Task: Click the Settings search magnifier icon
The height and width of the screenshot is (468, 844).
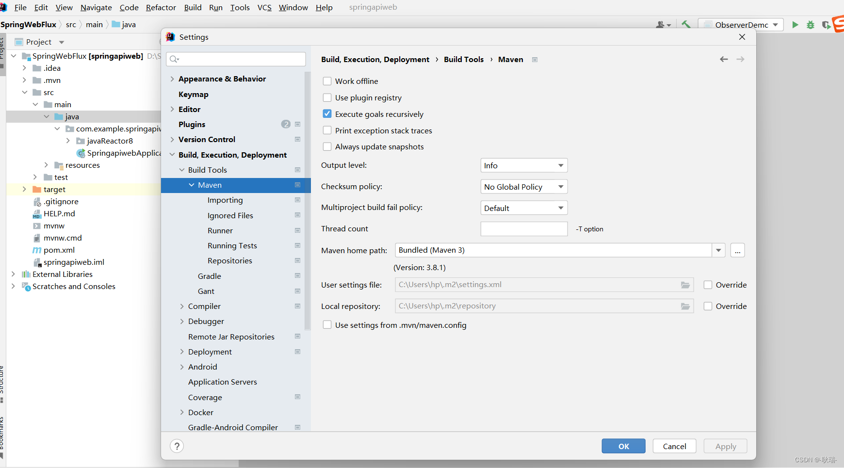Action: [x=175, y=59]
